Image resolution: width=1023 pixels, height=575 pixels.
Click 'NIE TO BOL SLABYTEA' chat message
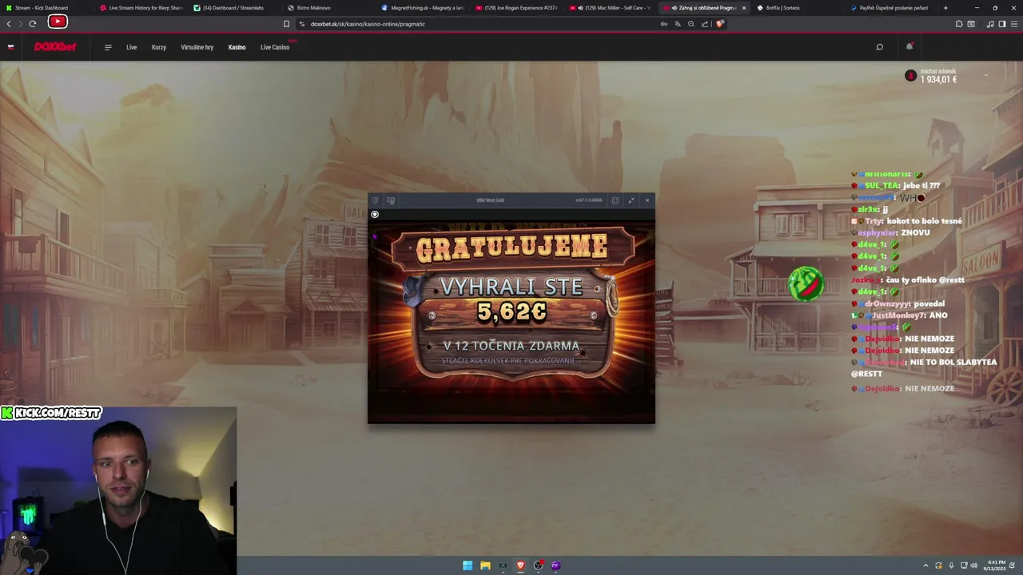924,367
